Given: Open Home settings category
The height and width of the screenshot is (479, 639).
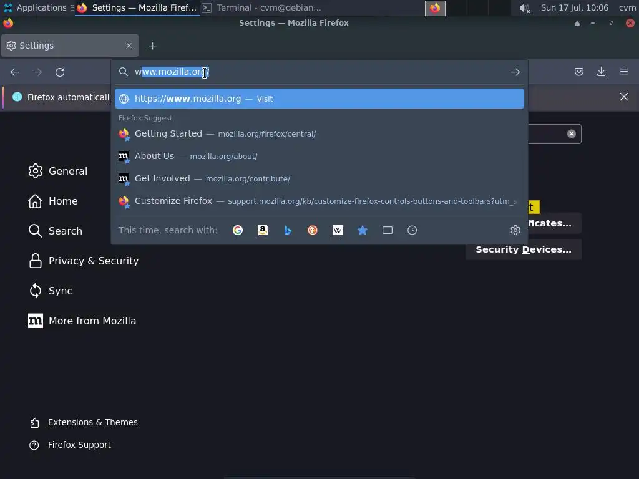Looking at the screenshot, I should click(x=53, y=201).
